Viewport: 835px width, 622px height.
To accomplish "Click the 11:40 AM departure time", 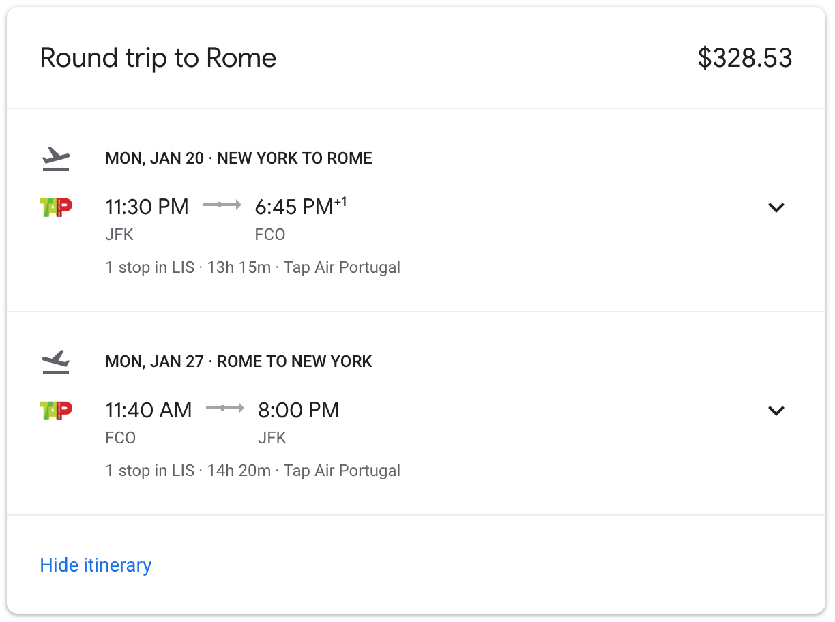I will [149, 410].
